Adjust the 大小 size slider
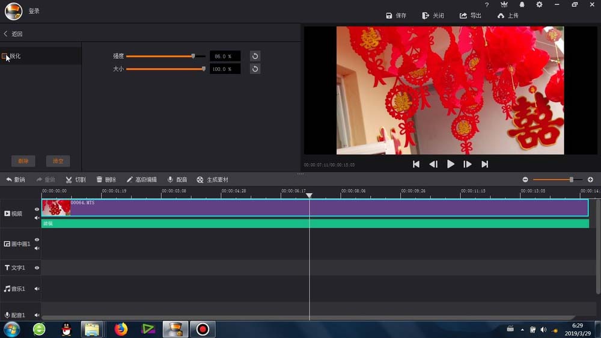The width and height of the screenshot is (601, 338). pyautogui.click(x=204, y=69)
